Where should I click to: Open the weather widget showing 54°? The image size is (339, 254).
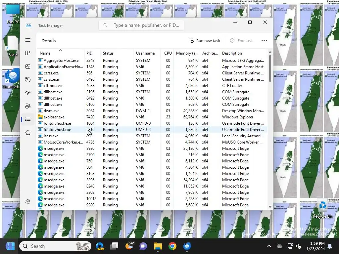click(129, 246)
